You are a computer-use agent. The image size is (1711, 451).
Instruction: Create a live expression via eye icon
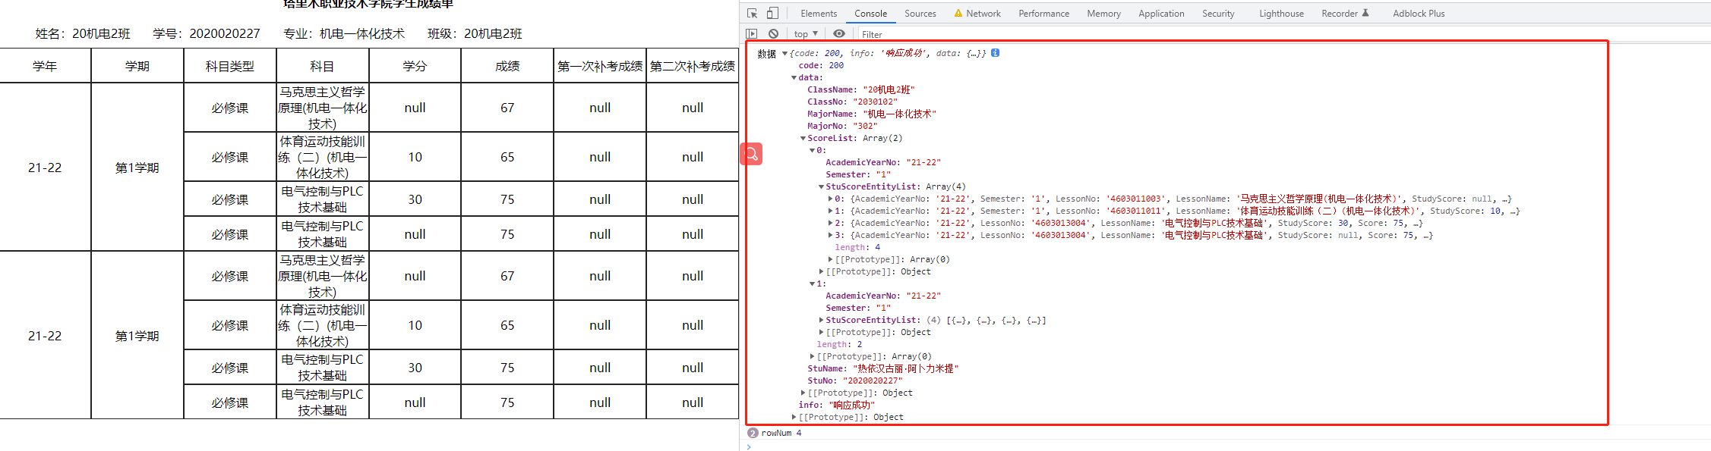(838, 34)
